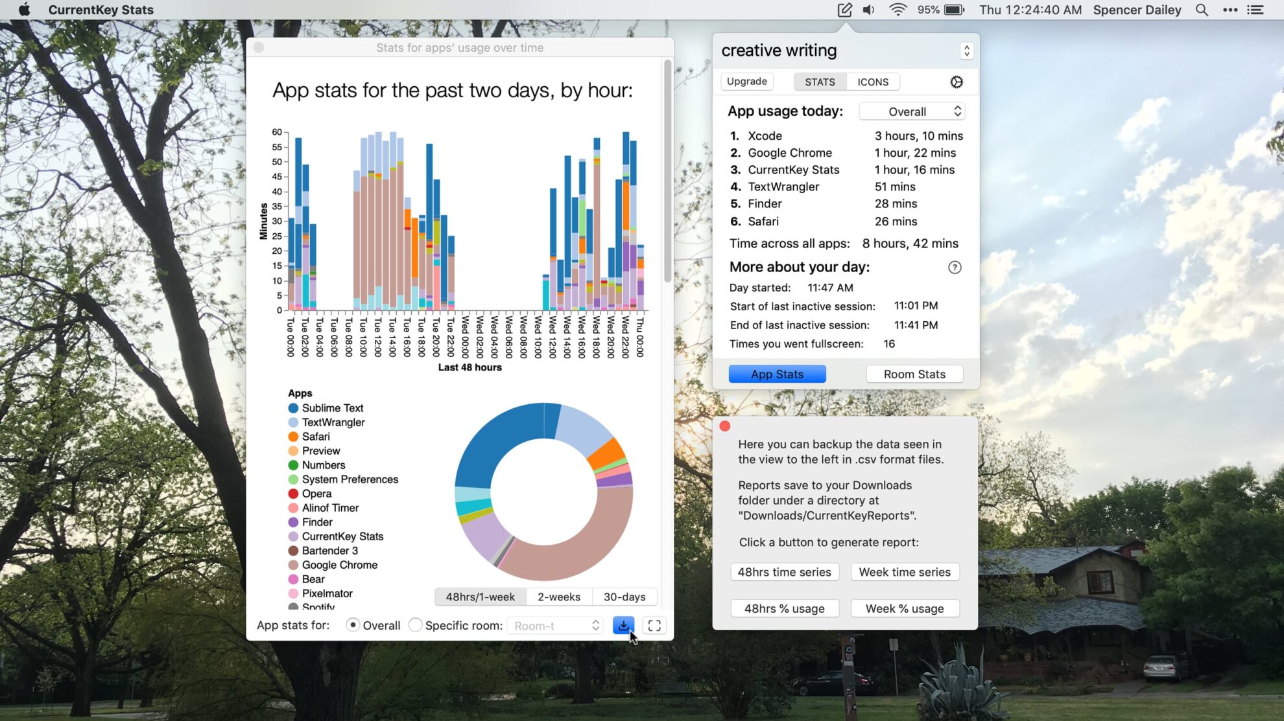Click the creative writing room stepper
This screenshot has height=721, width=1284.
pos(967,51)
